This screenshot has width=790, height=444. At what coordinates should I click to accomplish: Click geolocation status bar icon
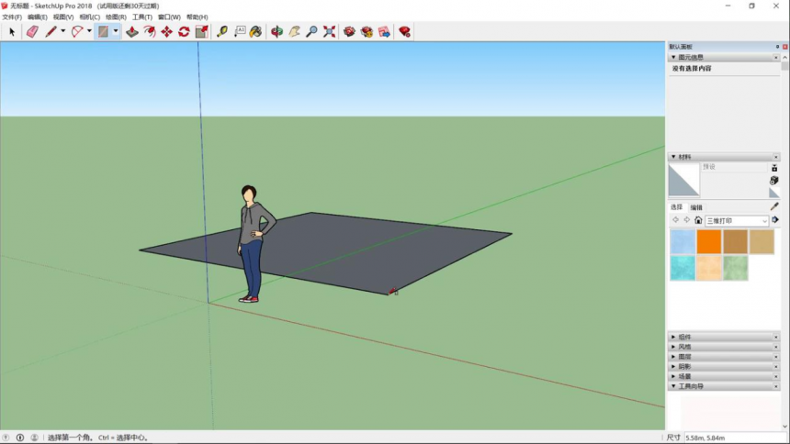click(6, 438)
